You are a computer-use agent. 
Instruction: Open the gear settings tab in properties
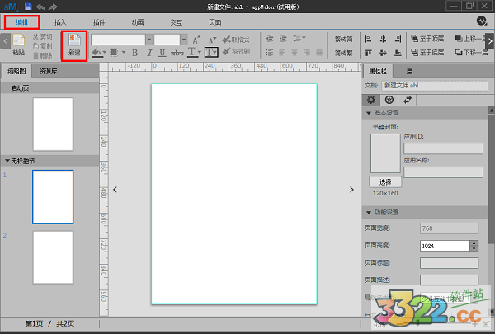[371, 99]
